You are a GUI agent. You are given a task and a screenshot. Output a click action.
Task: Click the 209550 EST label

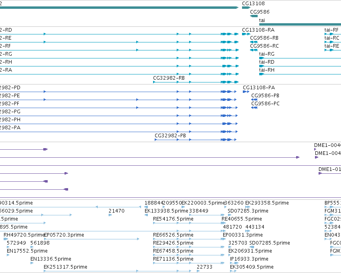pyautogui.click(x=172, y=203)
